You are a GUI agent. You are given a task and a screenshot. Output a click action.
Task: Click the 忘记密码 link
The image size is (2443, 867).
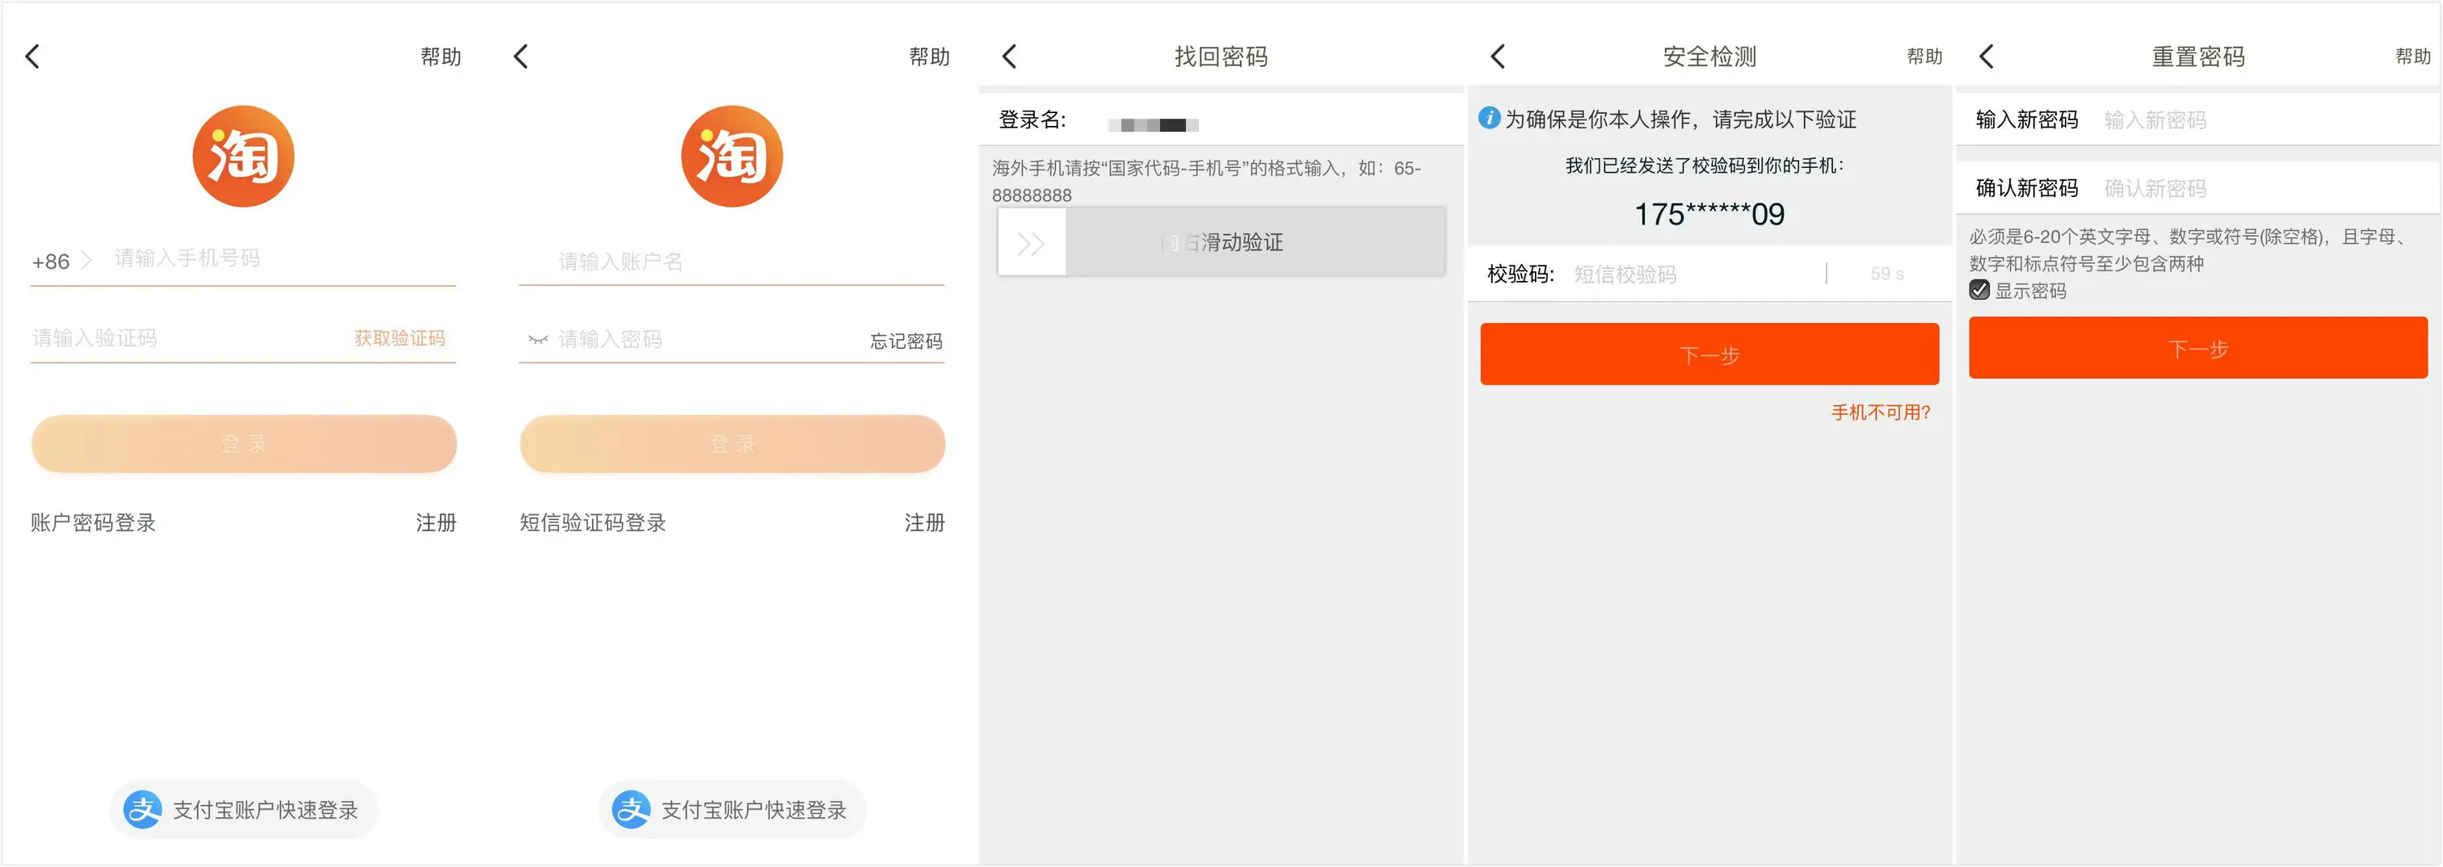(x=906, y=341)
